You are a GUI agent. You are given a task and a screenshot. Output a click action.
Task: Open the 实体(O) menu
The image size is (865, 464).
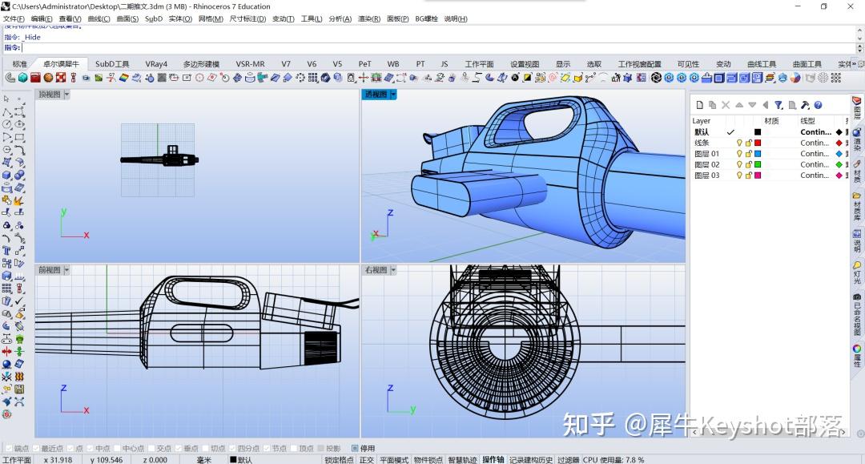point(179,18)
